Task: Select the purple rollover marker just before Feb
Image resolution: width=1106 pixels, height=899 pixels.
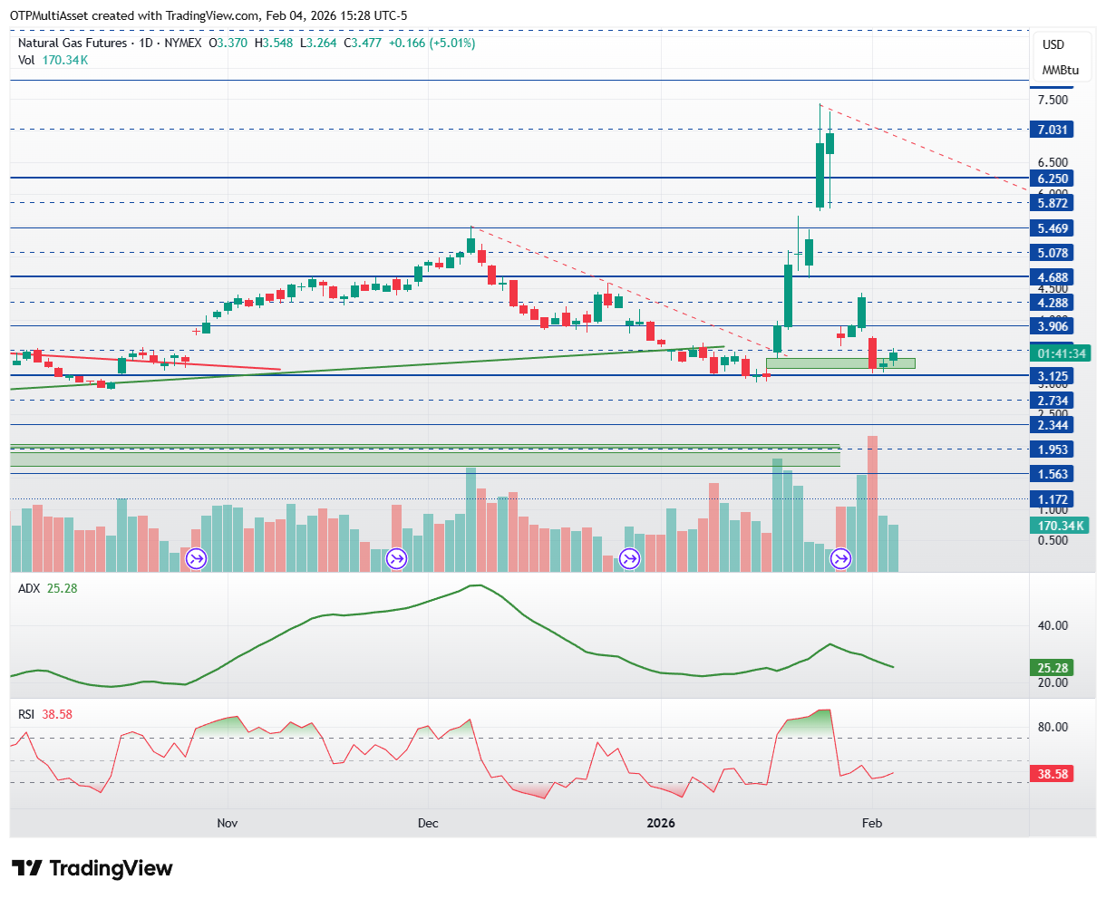Action: (841, 558)
